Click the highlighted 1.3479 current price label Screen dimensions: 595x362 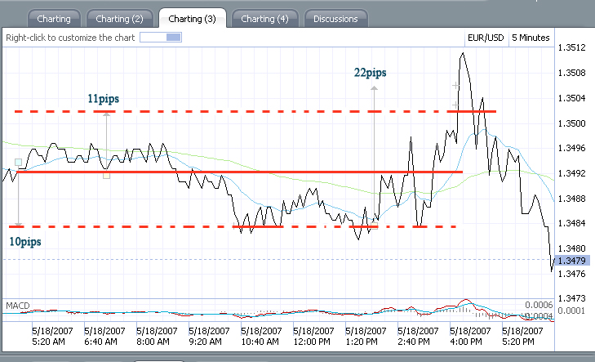pos(572,261)
